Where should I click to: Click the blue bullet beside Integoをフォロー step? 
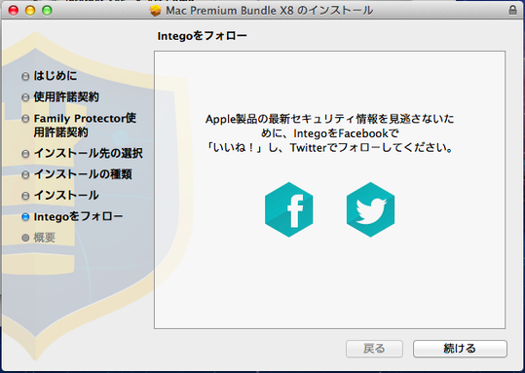(25, 217)
